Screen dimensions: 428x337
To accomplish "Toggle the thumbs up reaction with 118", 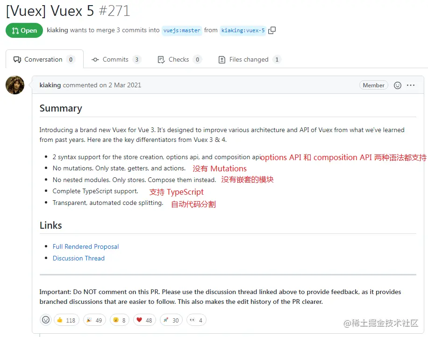I will [x=67, y=320].
